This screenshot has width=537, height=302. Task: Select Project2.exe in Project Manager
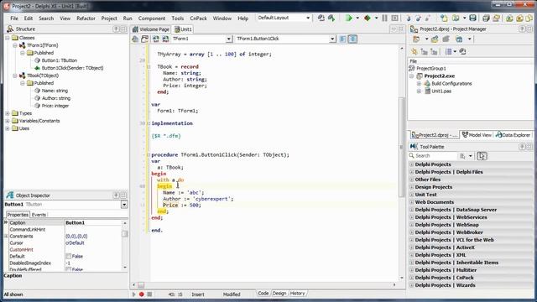(440, 76)
